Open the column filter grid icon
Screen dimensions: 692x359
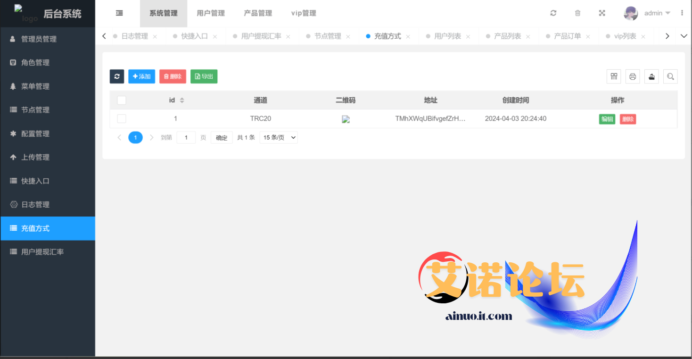pos(614,76)
